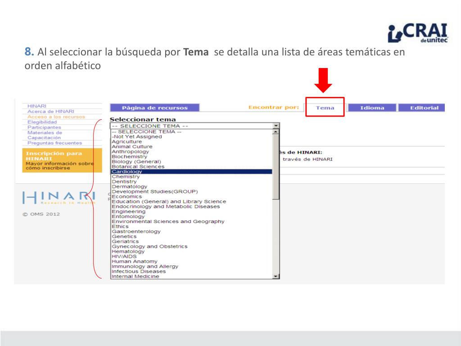Choose Education (General) and Library Science
461x346 pixels.
192,201
